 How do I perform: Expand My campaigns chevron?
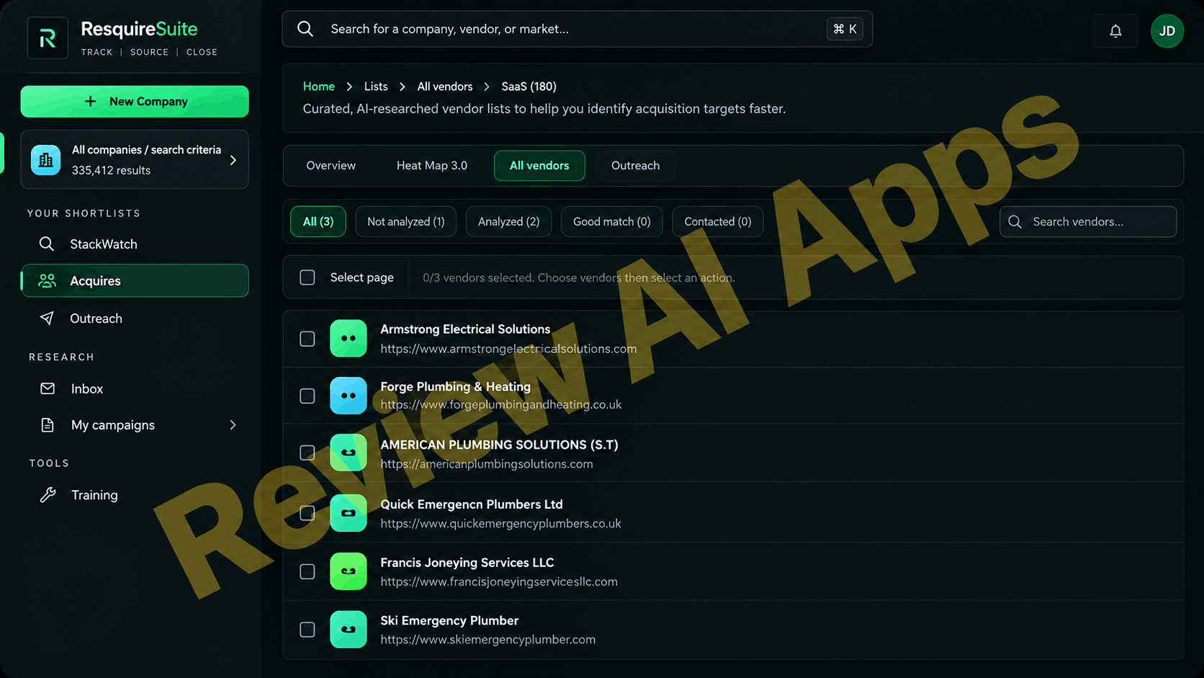(233, 425)
